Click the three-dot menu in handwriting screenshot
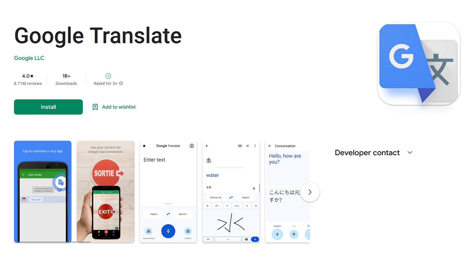469x264 pixels. click(255, 146)
